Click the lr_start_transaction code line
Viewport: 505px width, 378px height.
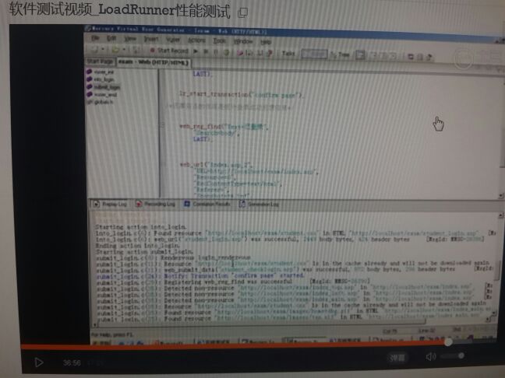pos(241,95)
